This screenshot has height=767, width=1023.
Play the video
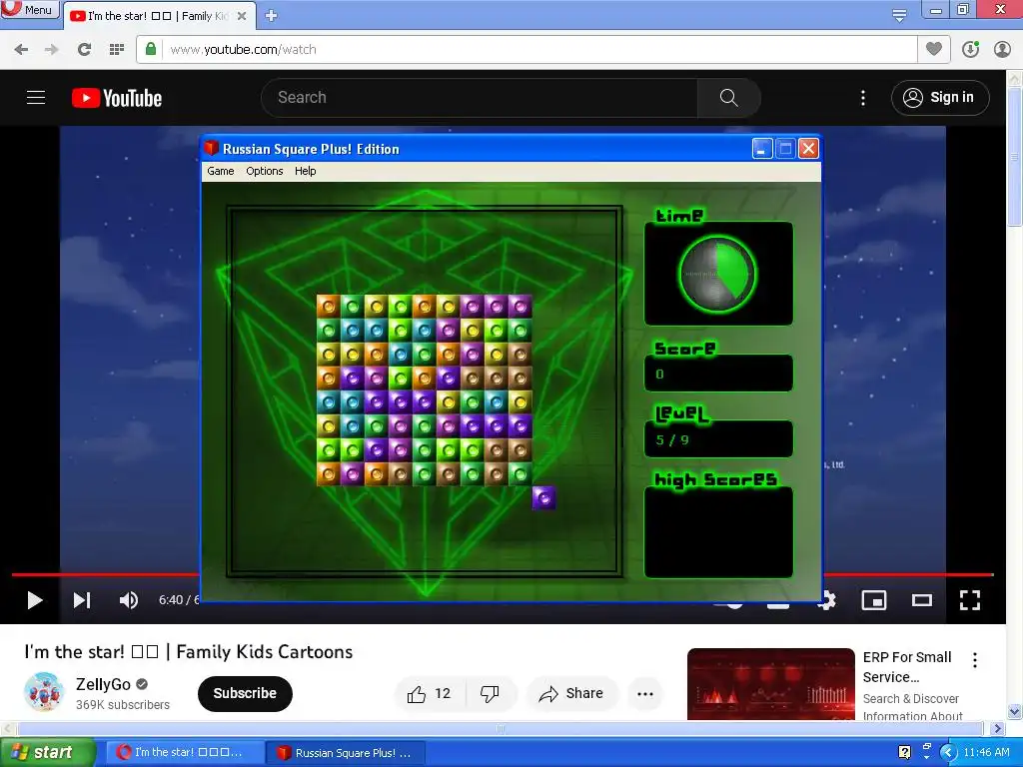(x=35, y=600)
